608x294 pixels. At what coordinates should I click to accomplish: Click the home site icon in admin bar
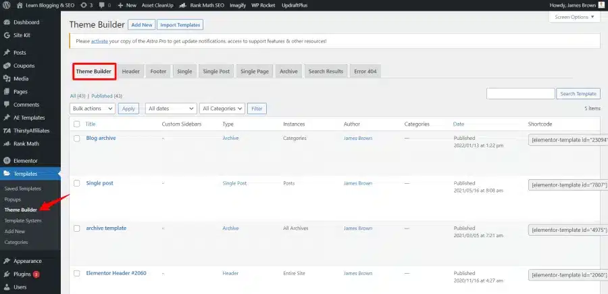point(20,5)
